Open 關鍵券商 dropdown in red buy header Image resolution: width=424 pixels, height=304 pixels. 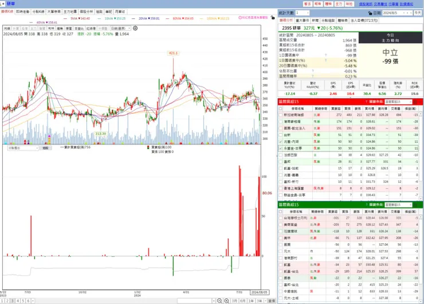(398, 102)
